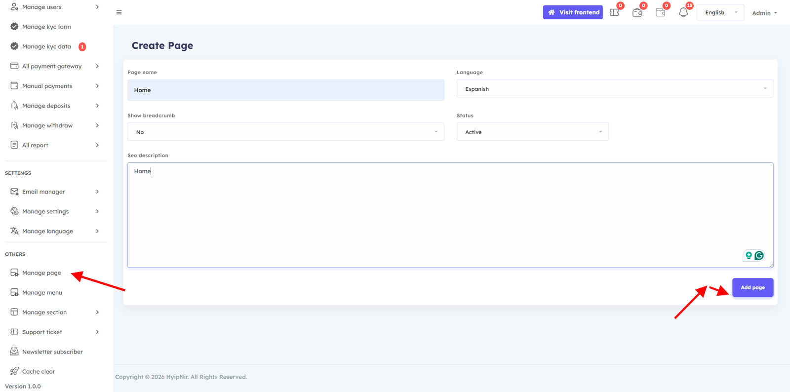The width and height of the screenshot is (790, 392).
Task: Open the bell notifications with 15 badge
Action: (x=683, y=12)
